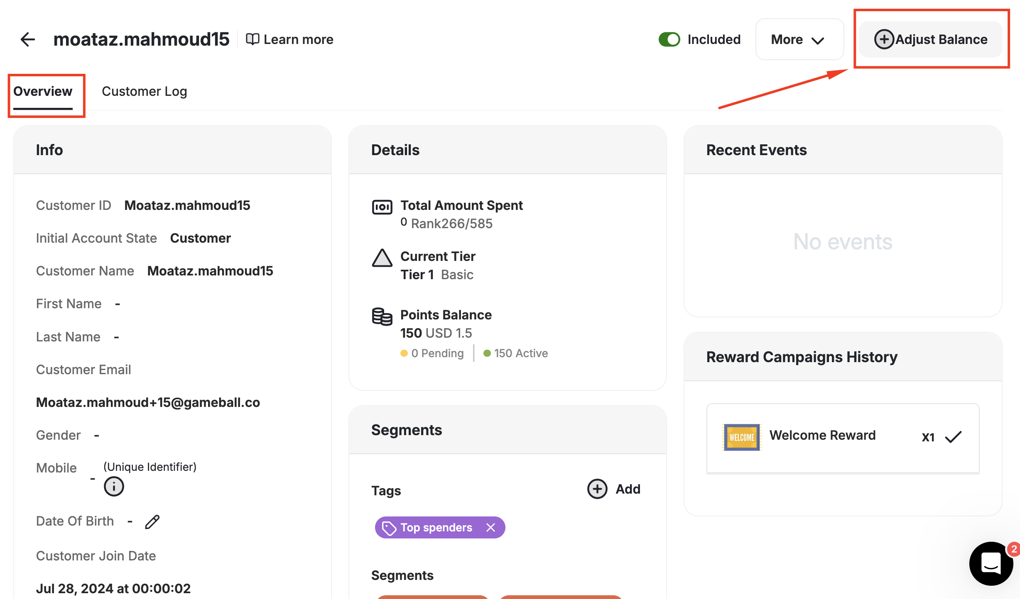Click the Total Amount Spent money icon
This screenshot has height=599, width=1020.
pos(382,207)
